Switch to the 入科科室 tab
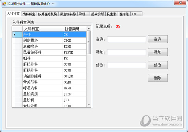The image size is (188, 132). coord(13,14)
